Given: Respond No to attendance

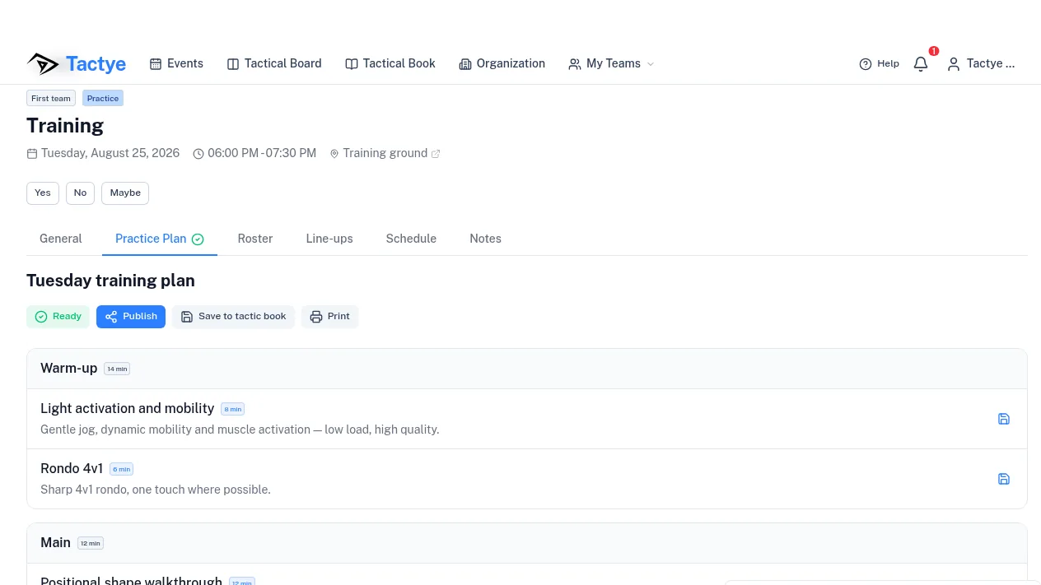Looking at the screenshot, I should 80,193.
